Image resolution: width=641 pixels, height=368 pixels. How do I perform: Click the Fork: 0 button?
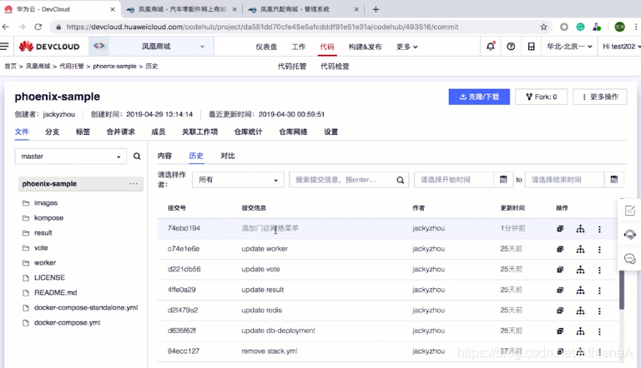pyautogui.click(x=541, y=97)
